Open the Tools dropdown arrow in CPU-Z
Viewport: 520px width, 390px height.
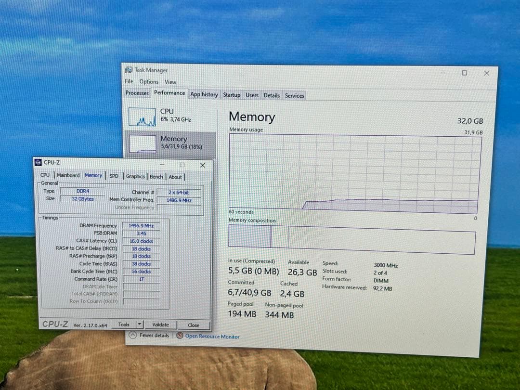point(140,325)
